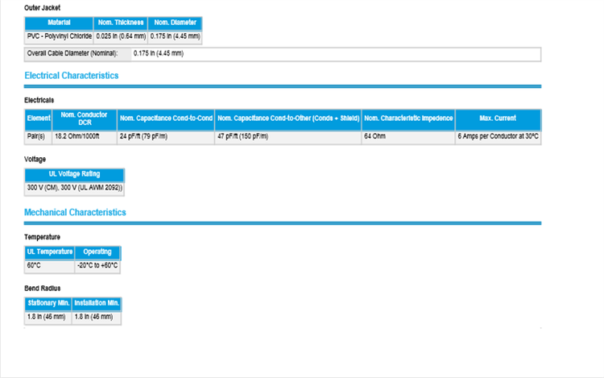Image resolution: width=604 pixels, height=378 pixels.
Task: Click the Nom. Characteristic Impedence header
Action: pyautogui.click(x=408, y=119)
